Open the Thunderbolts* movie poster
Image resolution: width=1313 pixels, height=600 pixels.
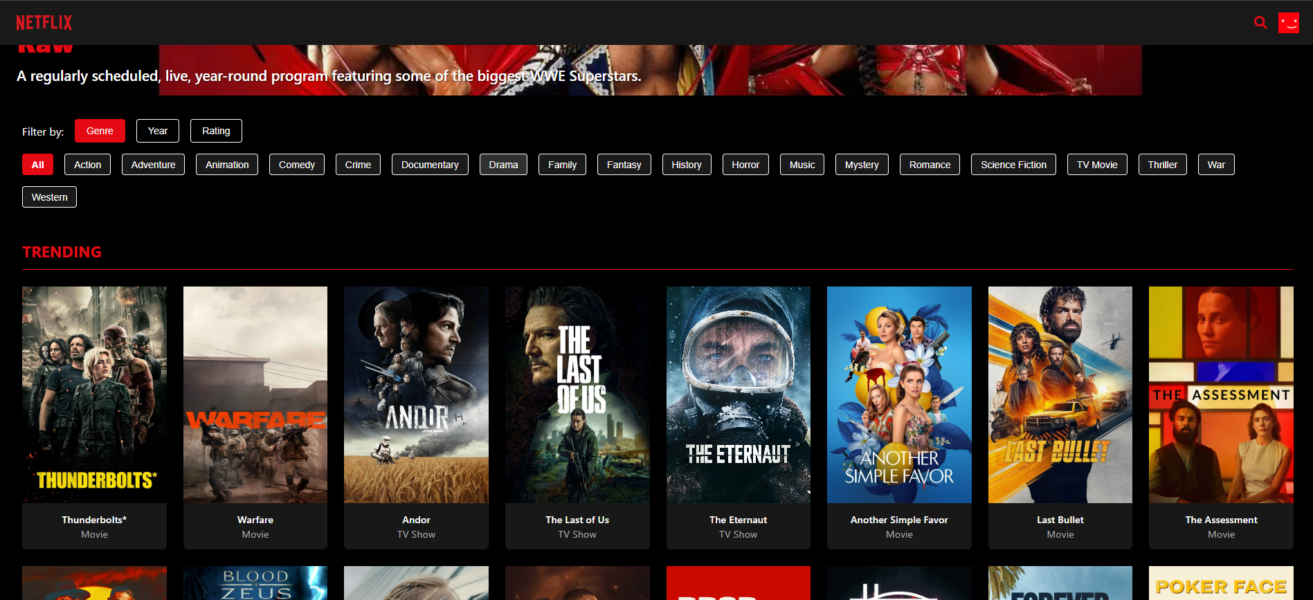coord(94,394)
